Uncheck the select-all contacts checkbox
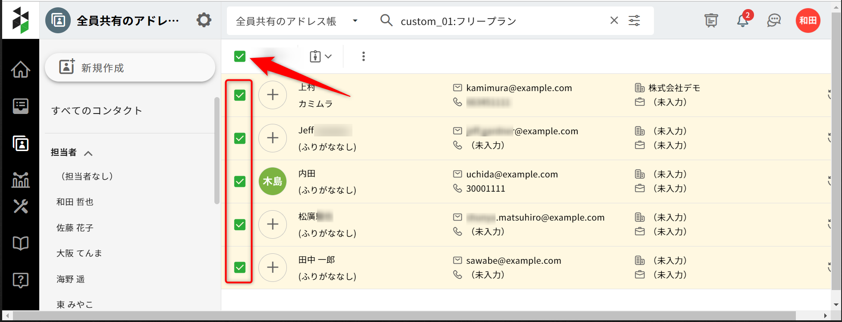The image size is (842, 322). (x=240, y=57)
